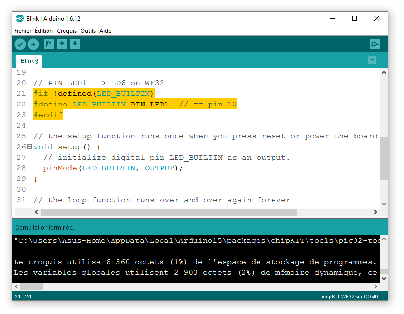
Task: Open the Fichier menu
Action: [22, 31]
